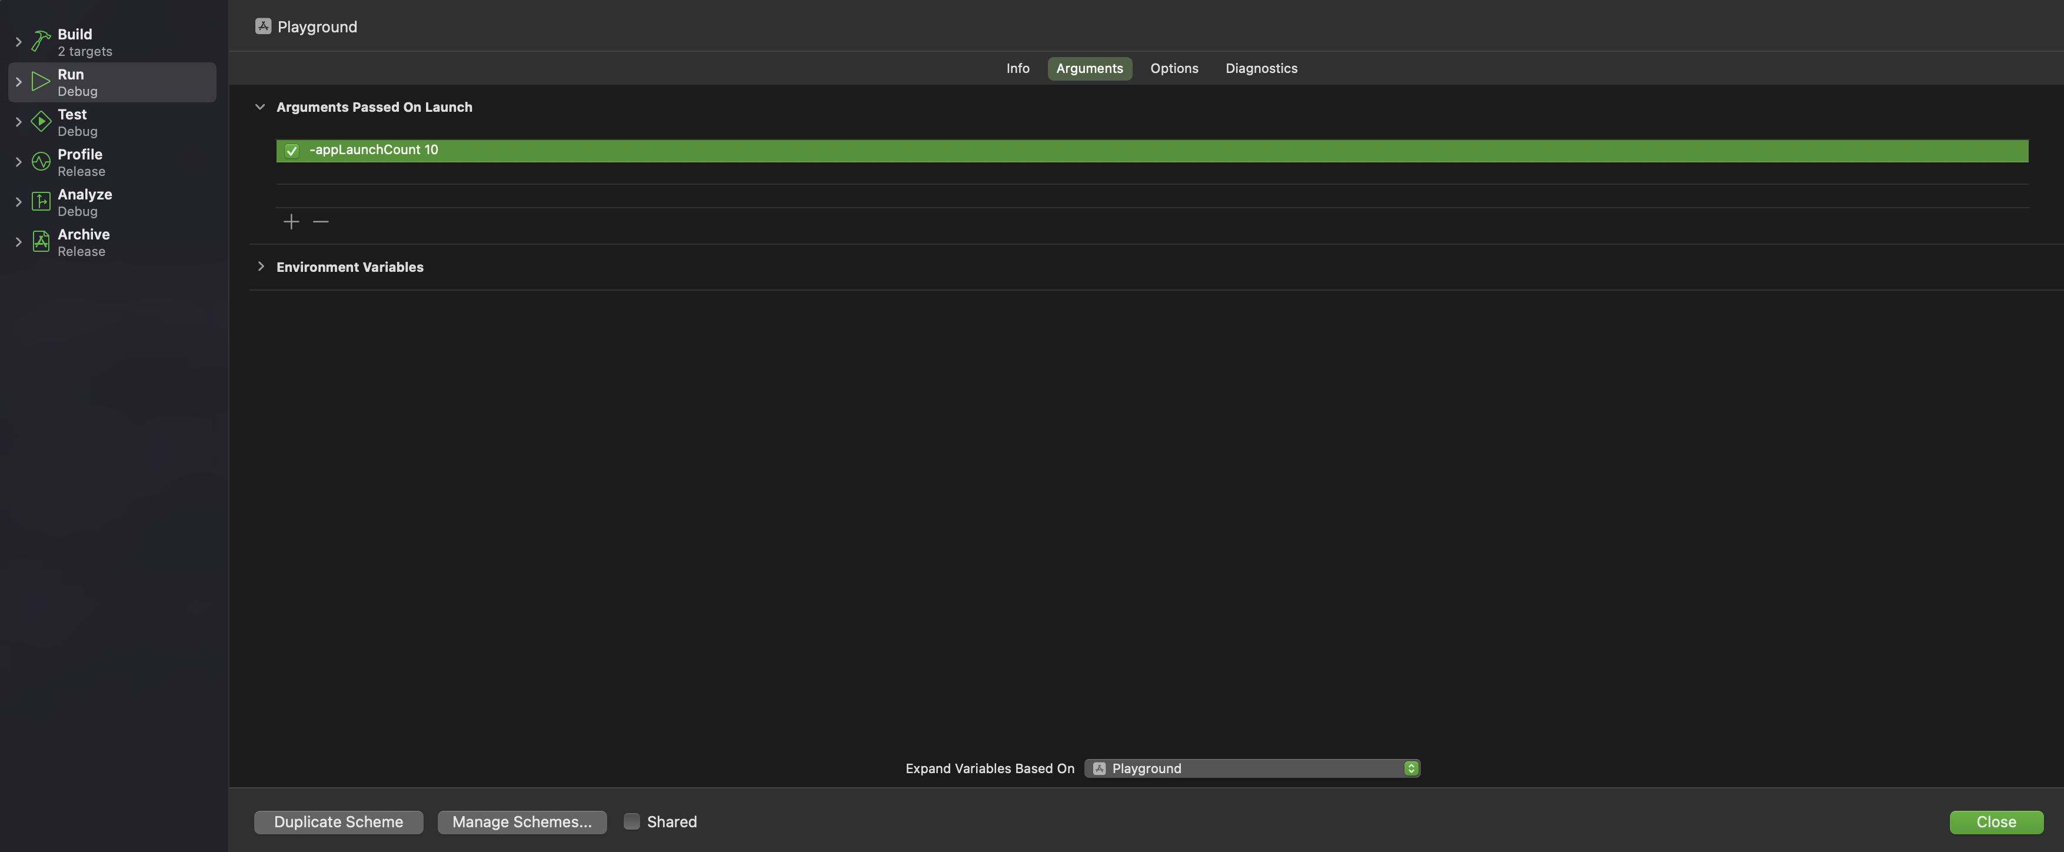The image size is (2064, 852).
Task: Switch to the Options tab
Action: (x=1174, y=68)
